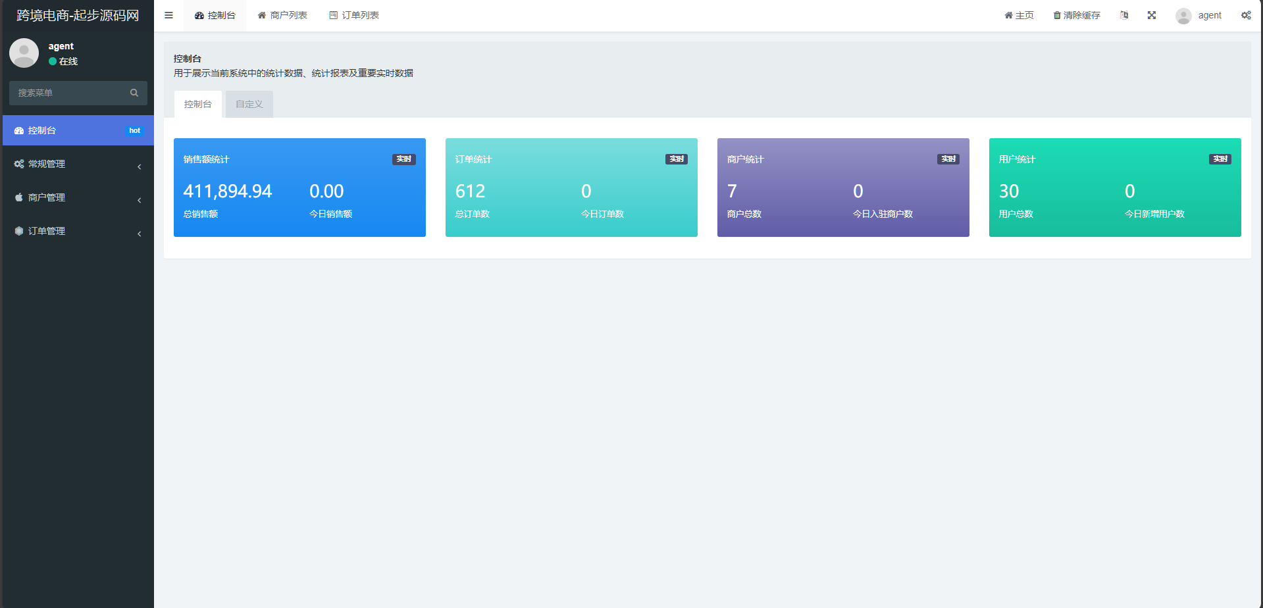Click the 商户总数 label
Image resolution: width=1263 pixels, height=608 pixels.
coord(744,214)
